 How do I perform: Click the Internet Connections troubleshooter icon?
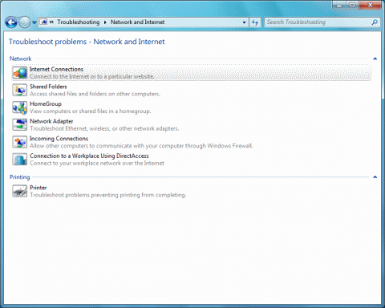pos(20,73)
